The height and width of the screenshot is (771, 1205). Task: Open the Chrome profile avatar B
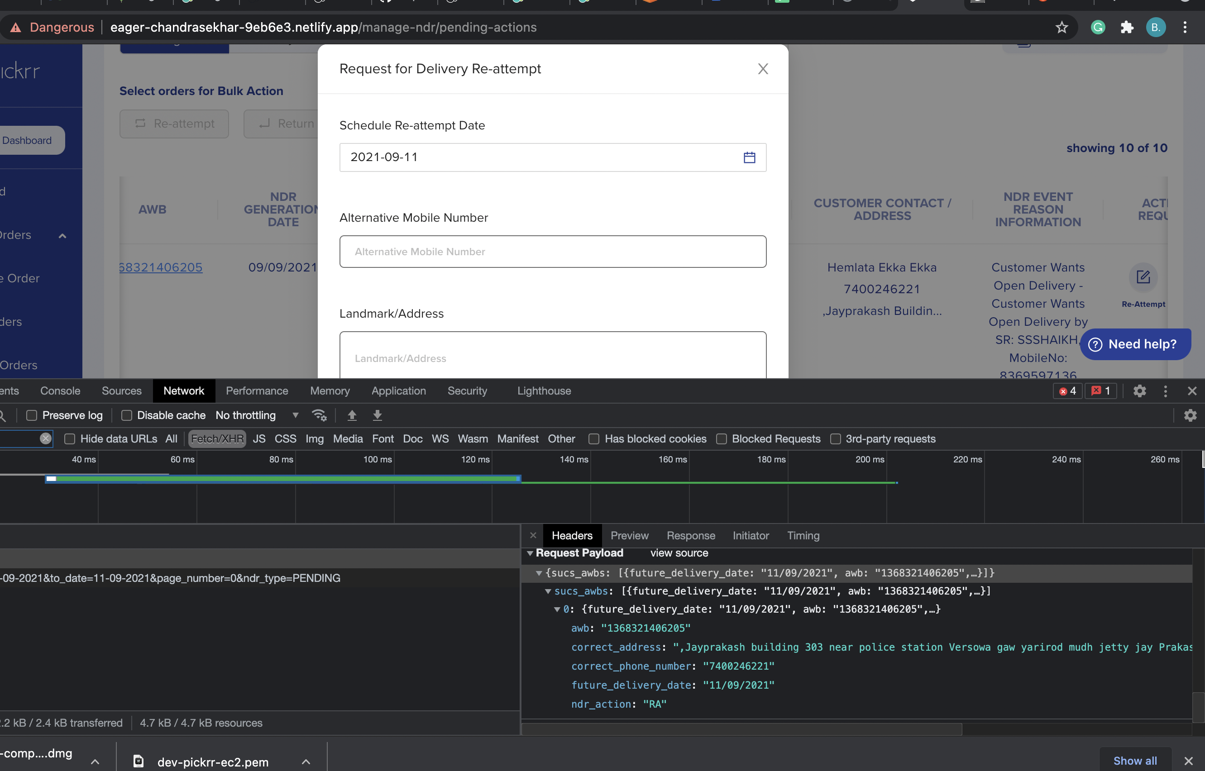[1156, 27]
